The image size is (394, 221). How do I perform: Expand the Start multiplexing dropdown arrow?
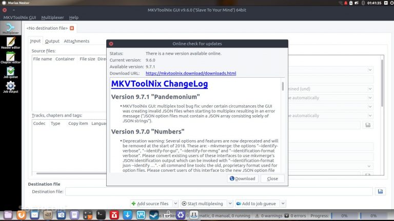pyautogui.click(x=230, y=204)
